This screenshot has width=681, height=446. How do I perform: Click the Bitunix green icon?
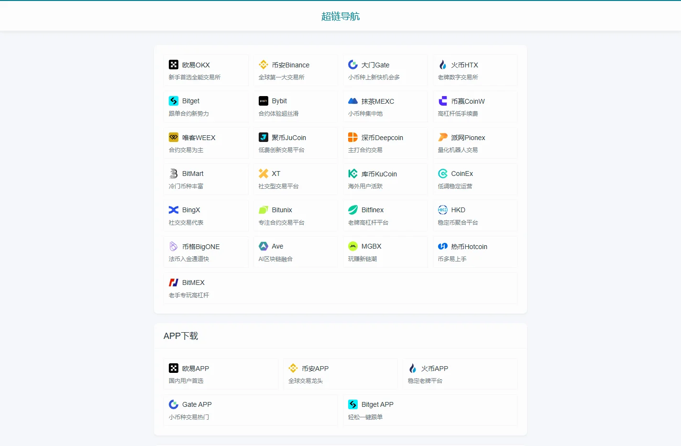click(x=264, y=210)
